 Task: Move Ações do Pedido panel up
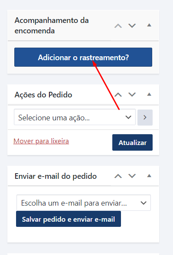118,94
